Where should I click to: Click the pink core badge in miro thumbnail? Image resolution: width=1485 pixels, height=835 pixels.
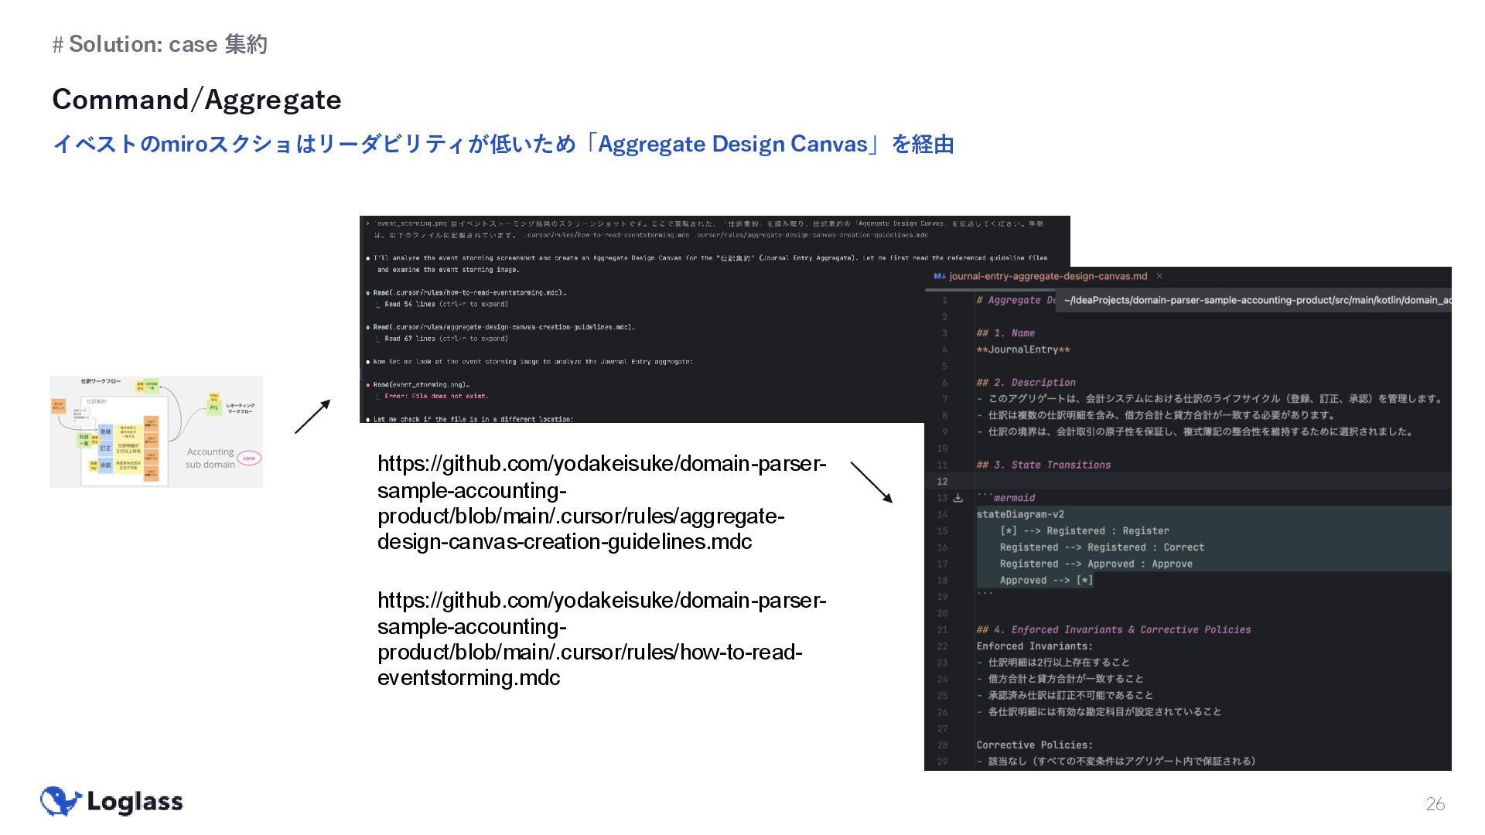pos(249,458)
